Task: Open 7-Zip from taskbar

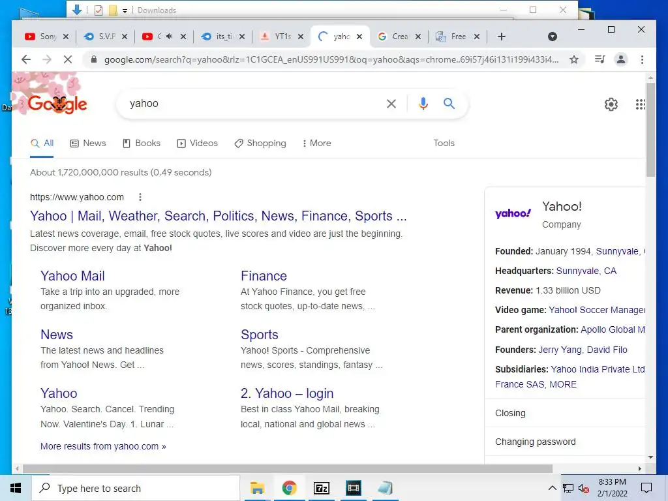Action: point(322,488)
